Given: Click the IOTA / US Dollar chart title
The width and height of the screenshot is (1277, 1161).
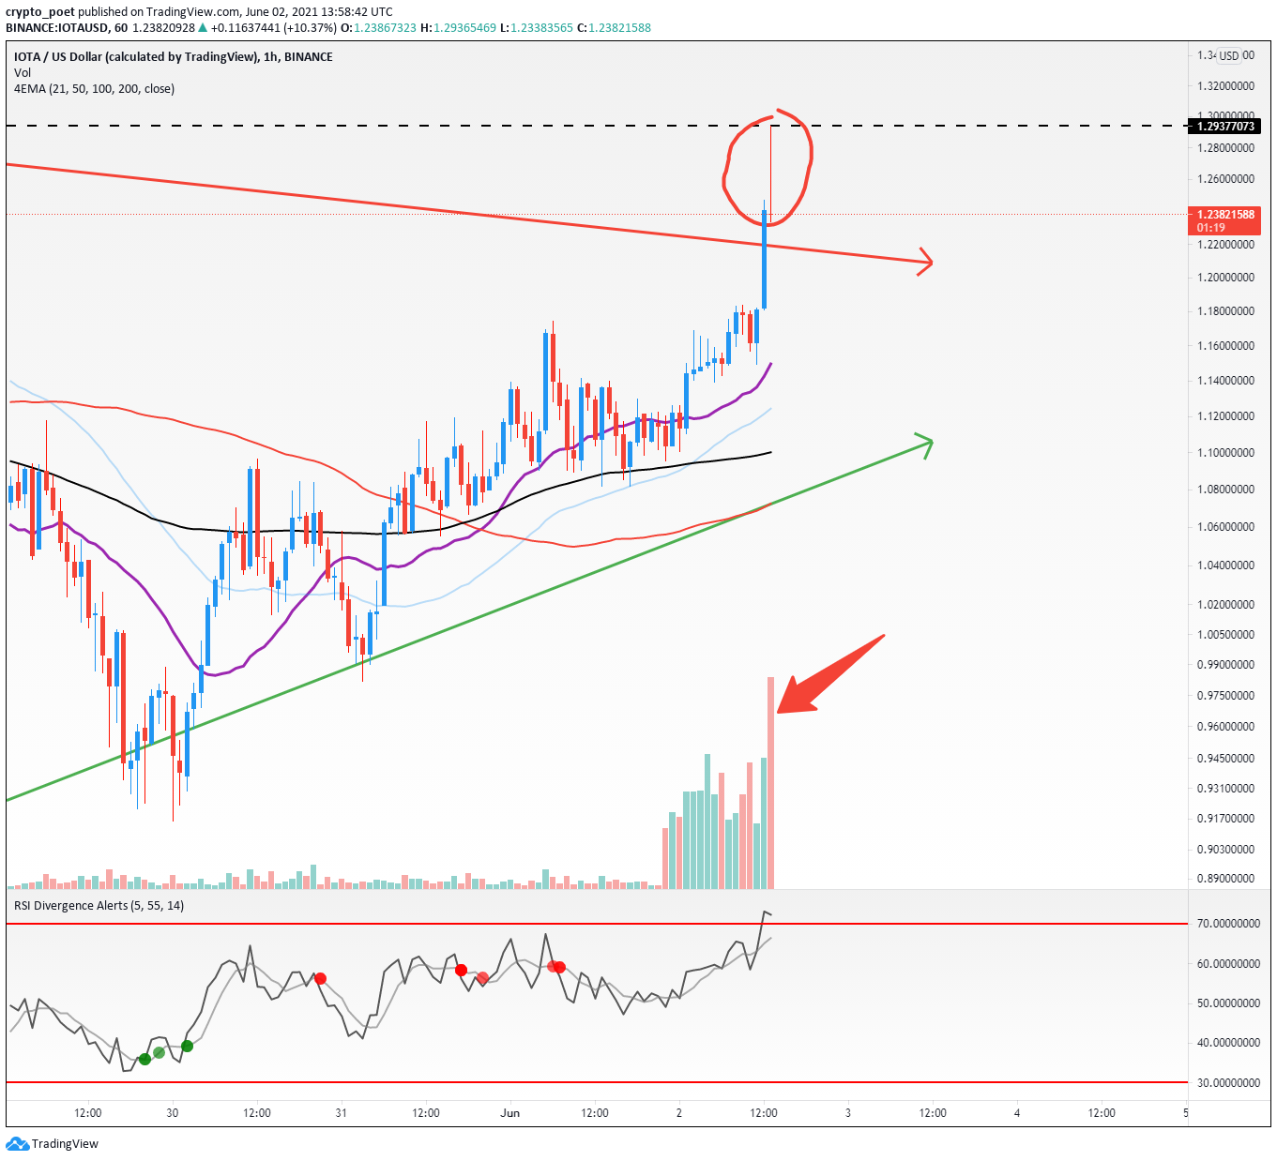Looking at the screenshot, I should 174,57.
